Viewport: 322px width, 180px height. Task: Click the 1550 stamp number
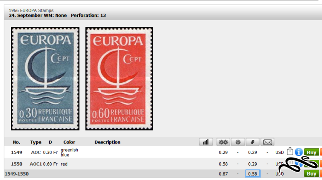point(17,164)
